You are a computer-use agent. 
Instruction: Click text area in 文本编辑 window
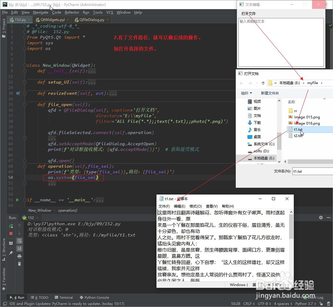tap(281, 42)
